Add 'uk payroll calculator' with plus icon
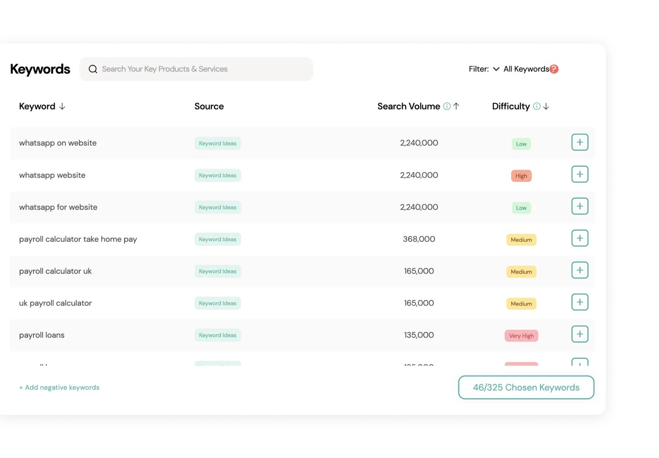This screenshot has height=458, width=659. 579,302
